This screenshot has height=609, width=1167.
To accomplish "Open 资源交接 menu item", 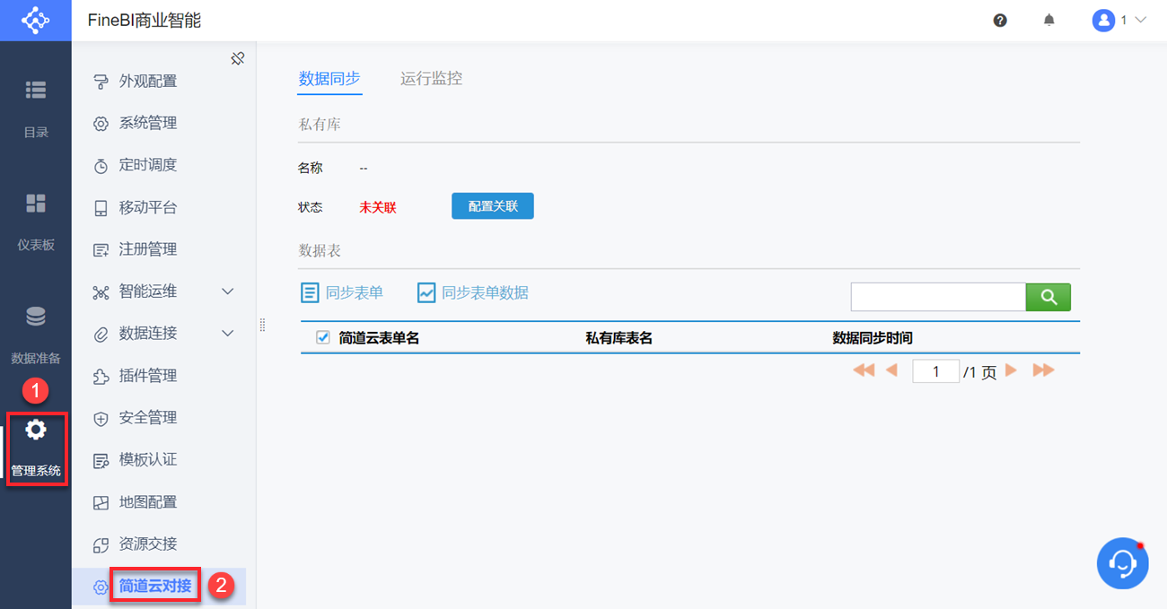I will click(x=148, y=544).
